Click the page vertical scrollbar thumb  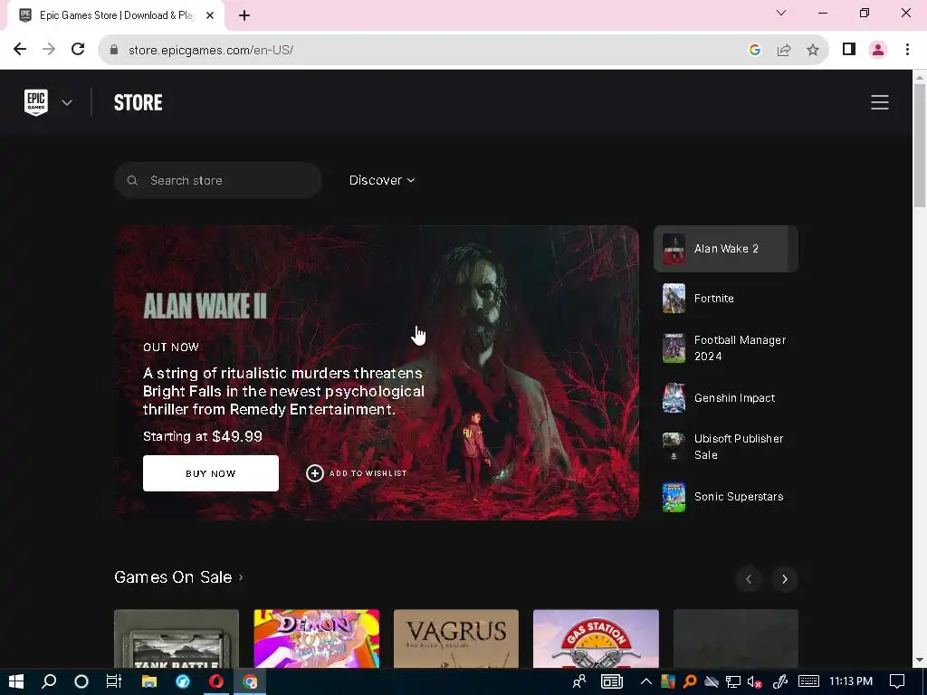(920, 146)
